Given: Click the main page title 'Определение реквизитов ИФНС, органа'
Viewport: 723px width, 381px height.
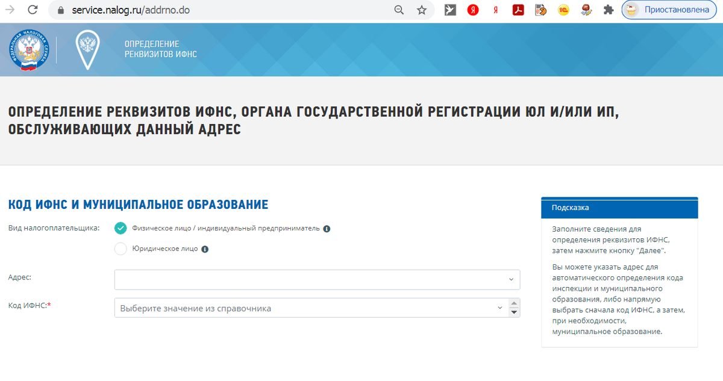Looking at the screenshot, I should point(314,120).
